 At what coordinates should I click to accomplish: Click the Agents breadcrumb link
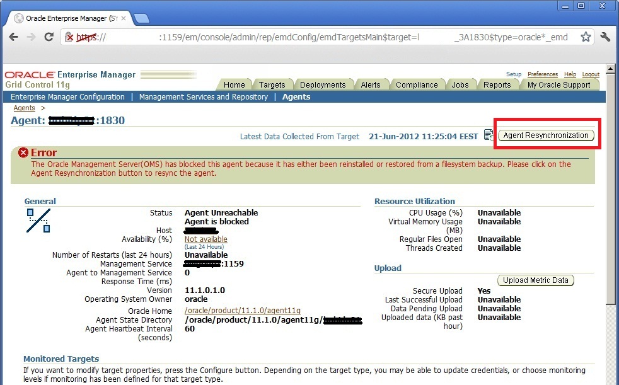24,108
